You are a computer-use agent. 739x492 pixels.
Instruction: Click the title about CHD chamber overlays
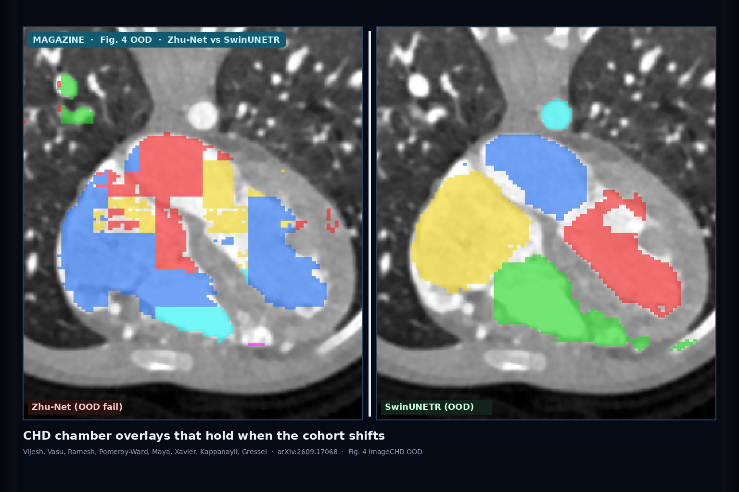click(204, 436)
